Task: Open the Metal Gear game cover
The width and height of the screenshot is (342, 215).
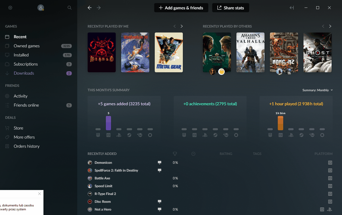Action: pos(169,52)
